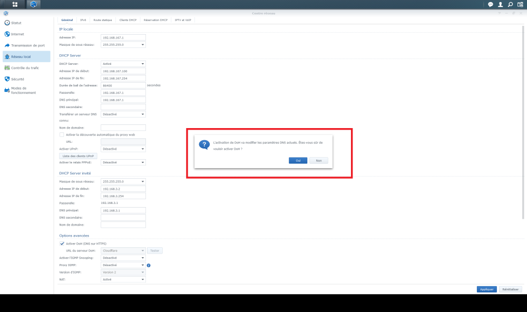Click the Network Center taskbar icon
The height and width of the screenshot is (312, 527).
pyautogui.click(x=33, y=4)
